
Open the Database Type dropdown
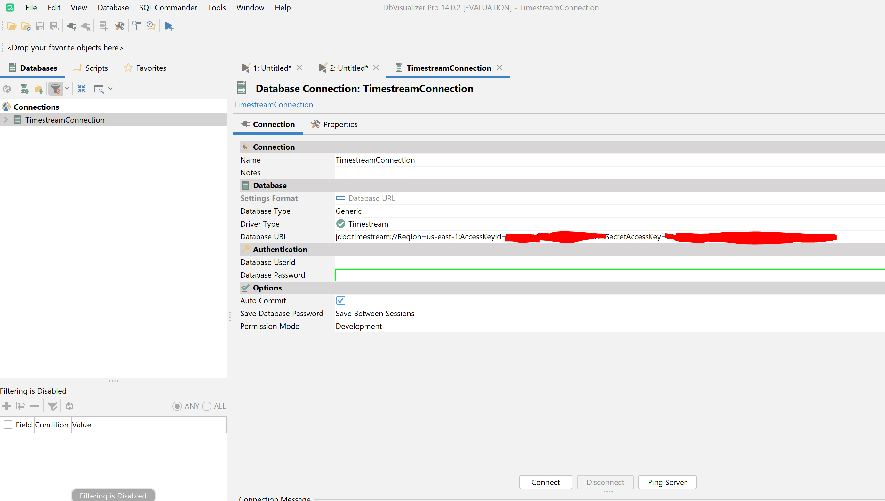(348, 211)
